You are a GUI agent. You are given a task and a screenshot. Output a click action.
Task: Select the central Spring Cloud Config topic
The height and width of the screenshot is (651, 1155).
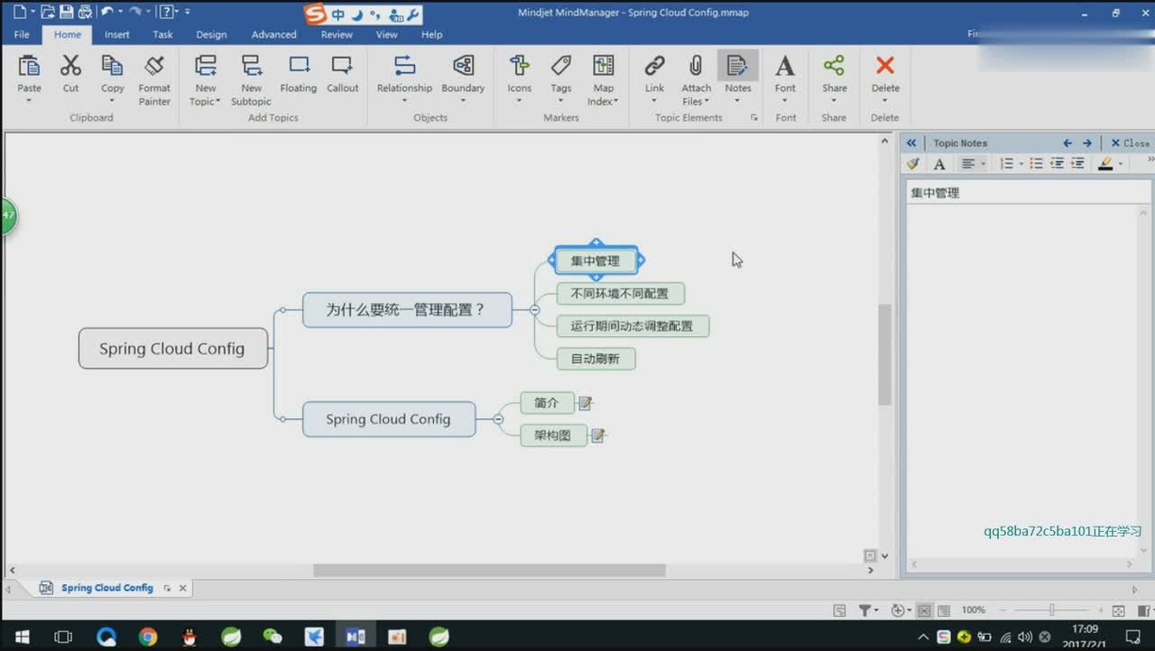tap(172, 349)
